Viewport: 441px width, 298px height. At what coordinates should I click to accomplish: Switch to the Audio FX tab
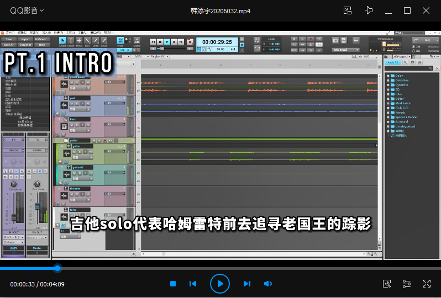[392, 63]
